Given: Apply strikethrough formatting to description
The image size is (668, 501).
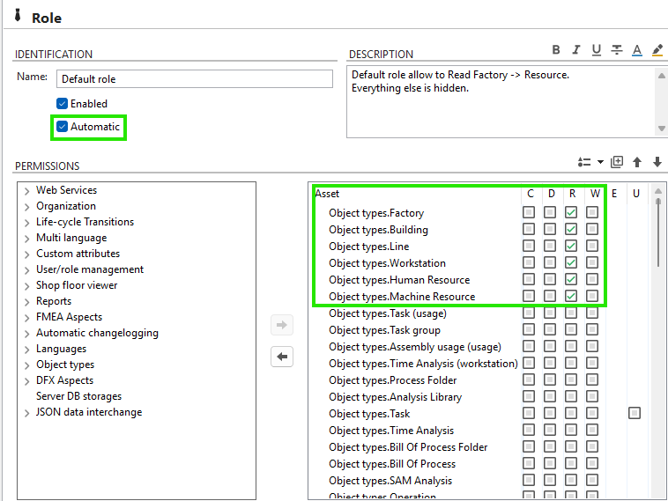Looking at the screenshot, I should [x=617, y=50].
